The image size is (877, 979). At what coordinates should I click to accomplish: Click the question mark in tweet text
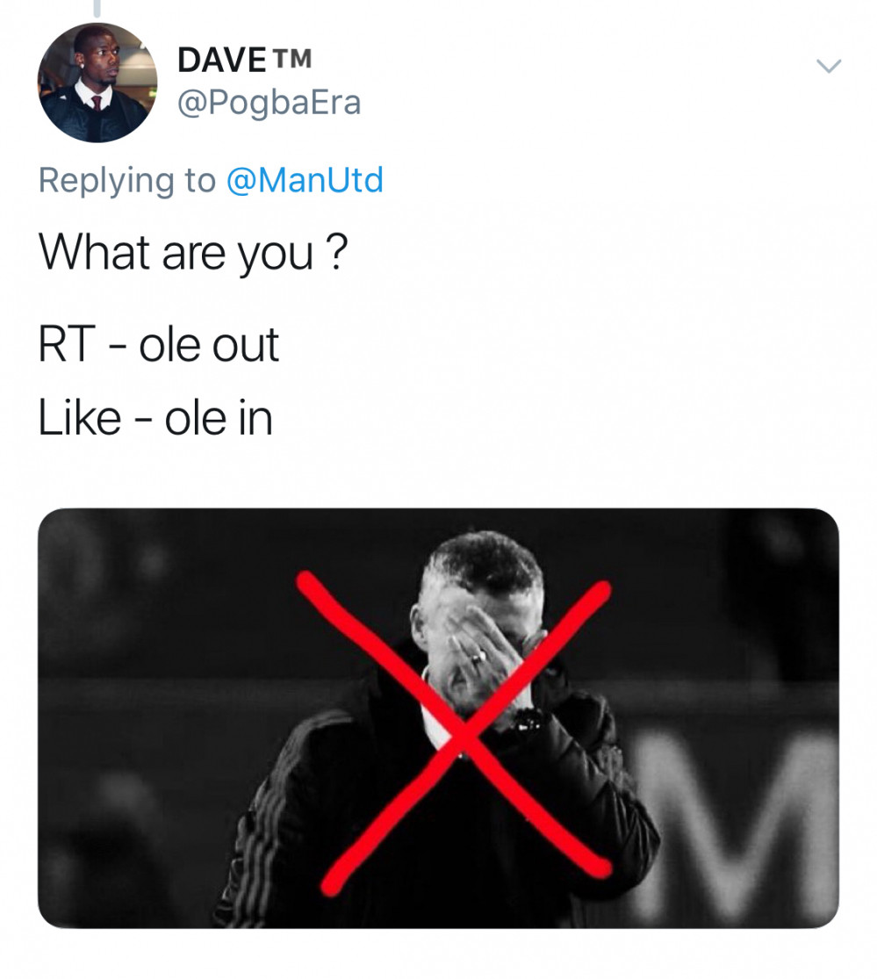[x=334, y=254]
